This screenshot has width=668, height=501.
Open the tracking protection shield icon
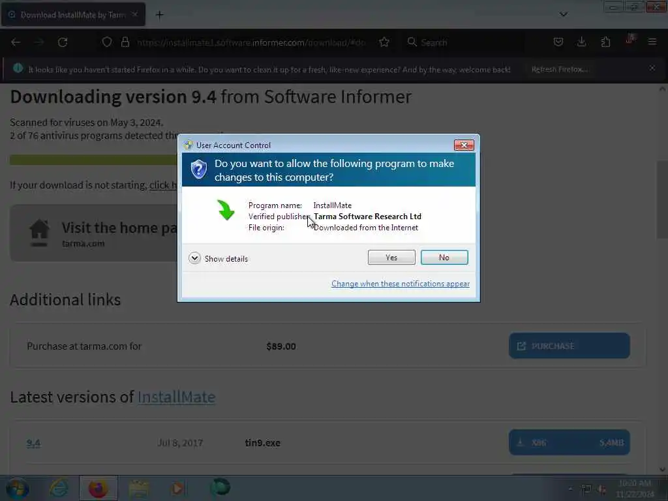107,42
